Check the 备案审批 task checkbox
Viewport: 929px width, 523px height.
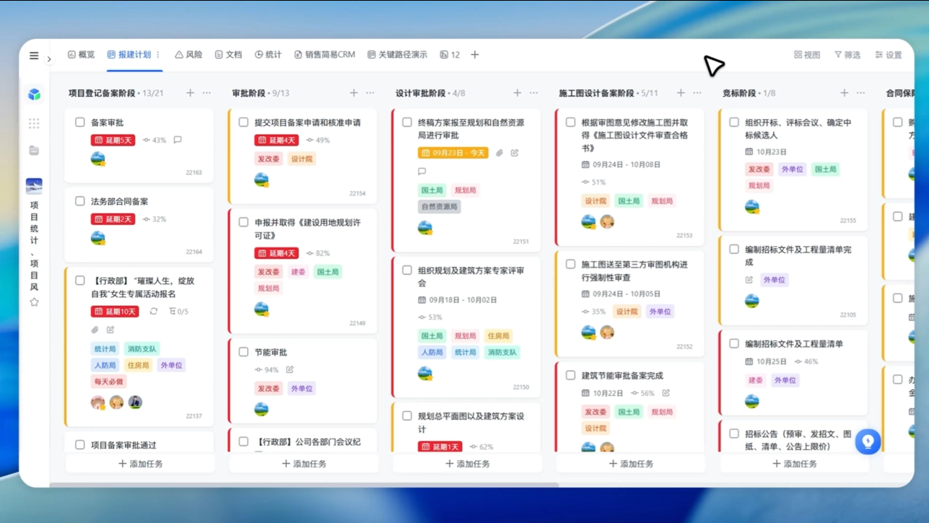(80, 123)
